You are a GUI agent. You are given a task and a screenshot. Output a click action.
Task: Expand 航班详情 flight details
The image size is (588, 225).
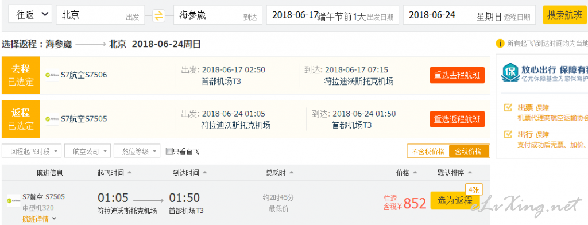click(x=39, y=219)
